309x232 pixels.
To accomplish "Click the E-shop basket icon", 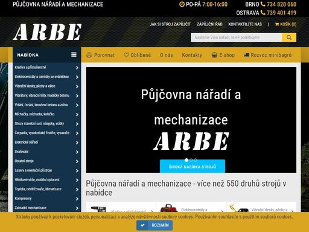I will pyautogui.click(x=214, y=55).
